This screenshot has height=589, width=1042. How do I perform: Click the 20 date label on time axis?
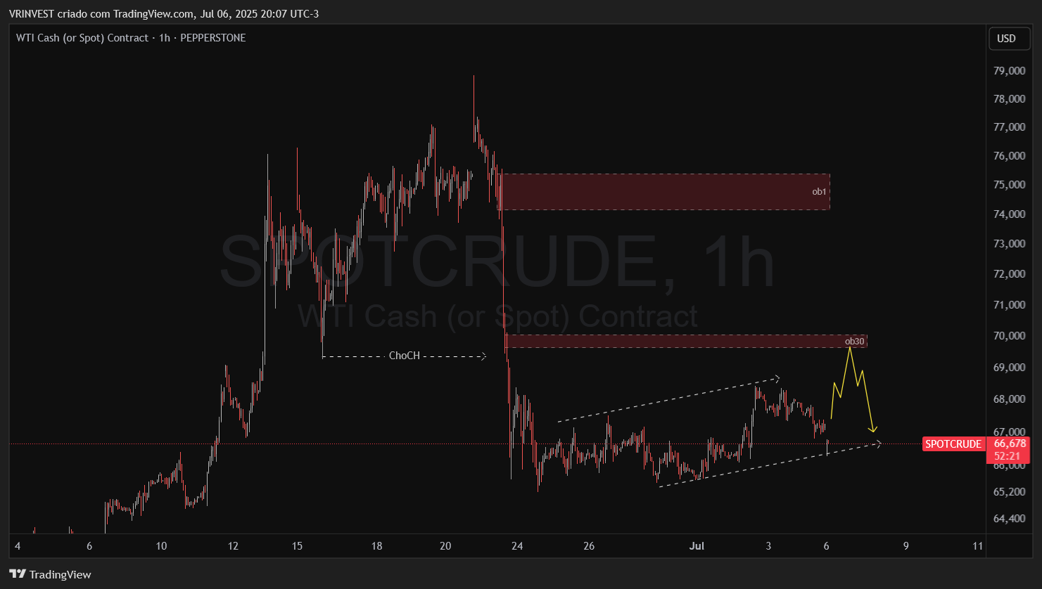tap(445, 546)
